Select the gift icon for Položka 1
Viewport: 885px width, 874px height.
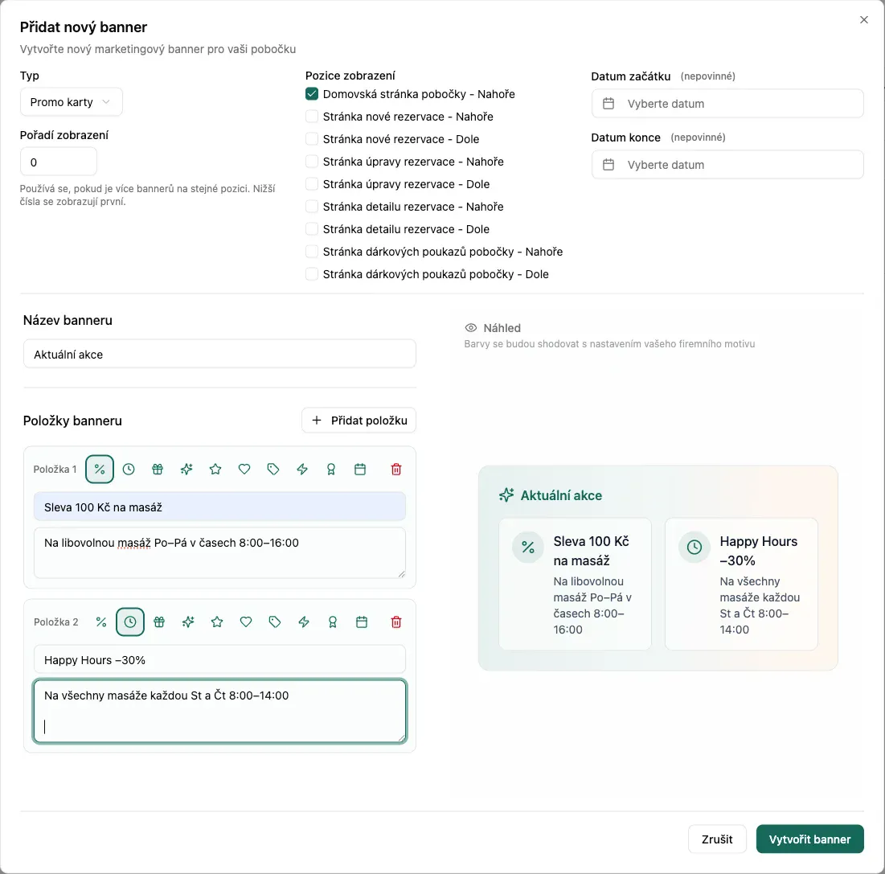click(158, 470)
